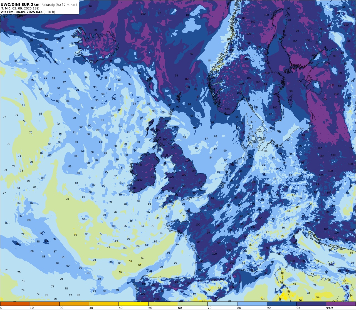Click the dark blue 90–95% legend segment
The width and height of the screenshot is (356, 310).
point(281,304)
